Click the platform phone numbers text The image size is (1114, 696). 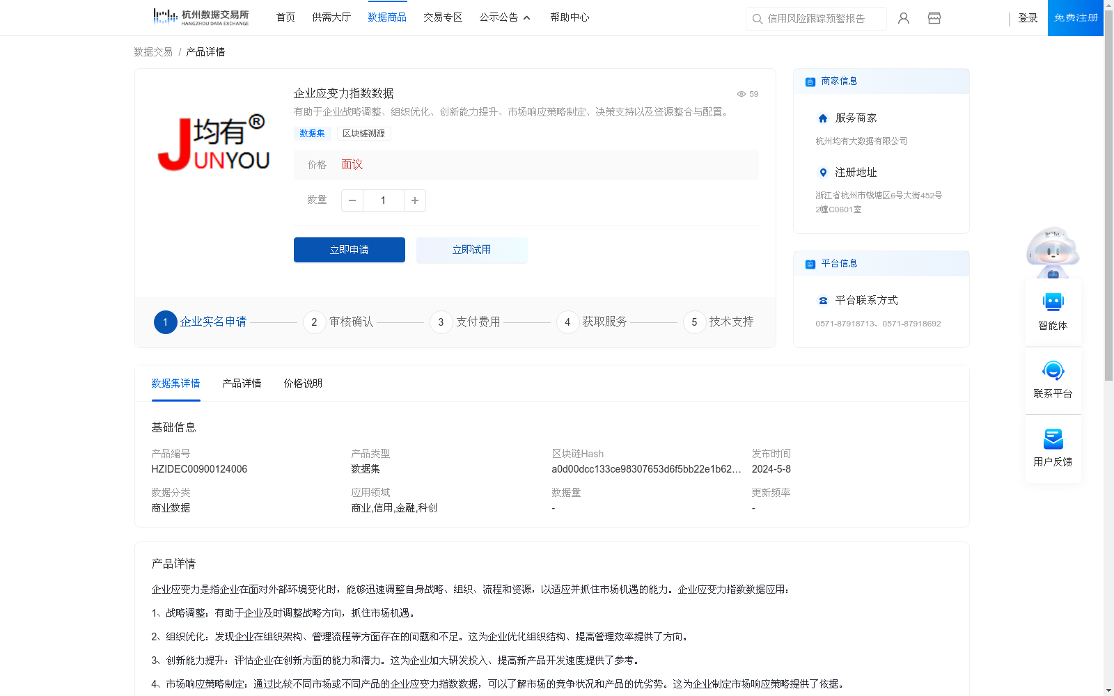coord(878,324)
